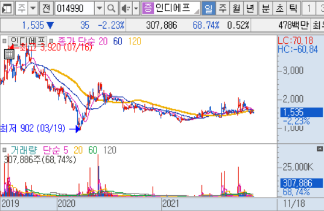Click the 전 button

click(46, 8)
